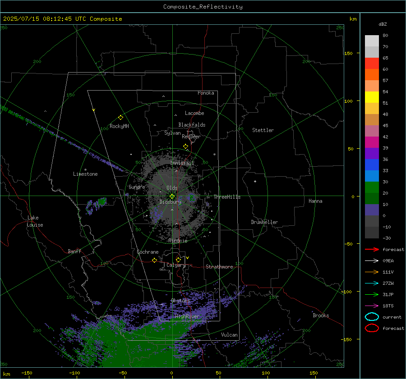Click the red forecast ellipse icon
The width and height of the screenshot is (406, 379).
tap(372, 328)
